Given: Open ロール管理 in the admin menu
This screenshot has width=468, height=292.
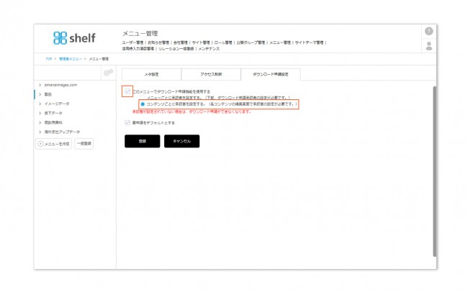Looking at the screenshot, I should [x=223, y=42].
